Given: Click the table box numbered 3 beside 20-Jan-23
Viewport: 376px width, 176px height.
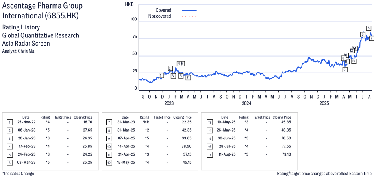Looking at the screenshot, I should click(x=9, y=139).
